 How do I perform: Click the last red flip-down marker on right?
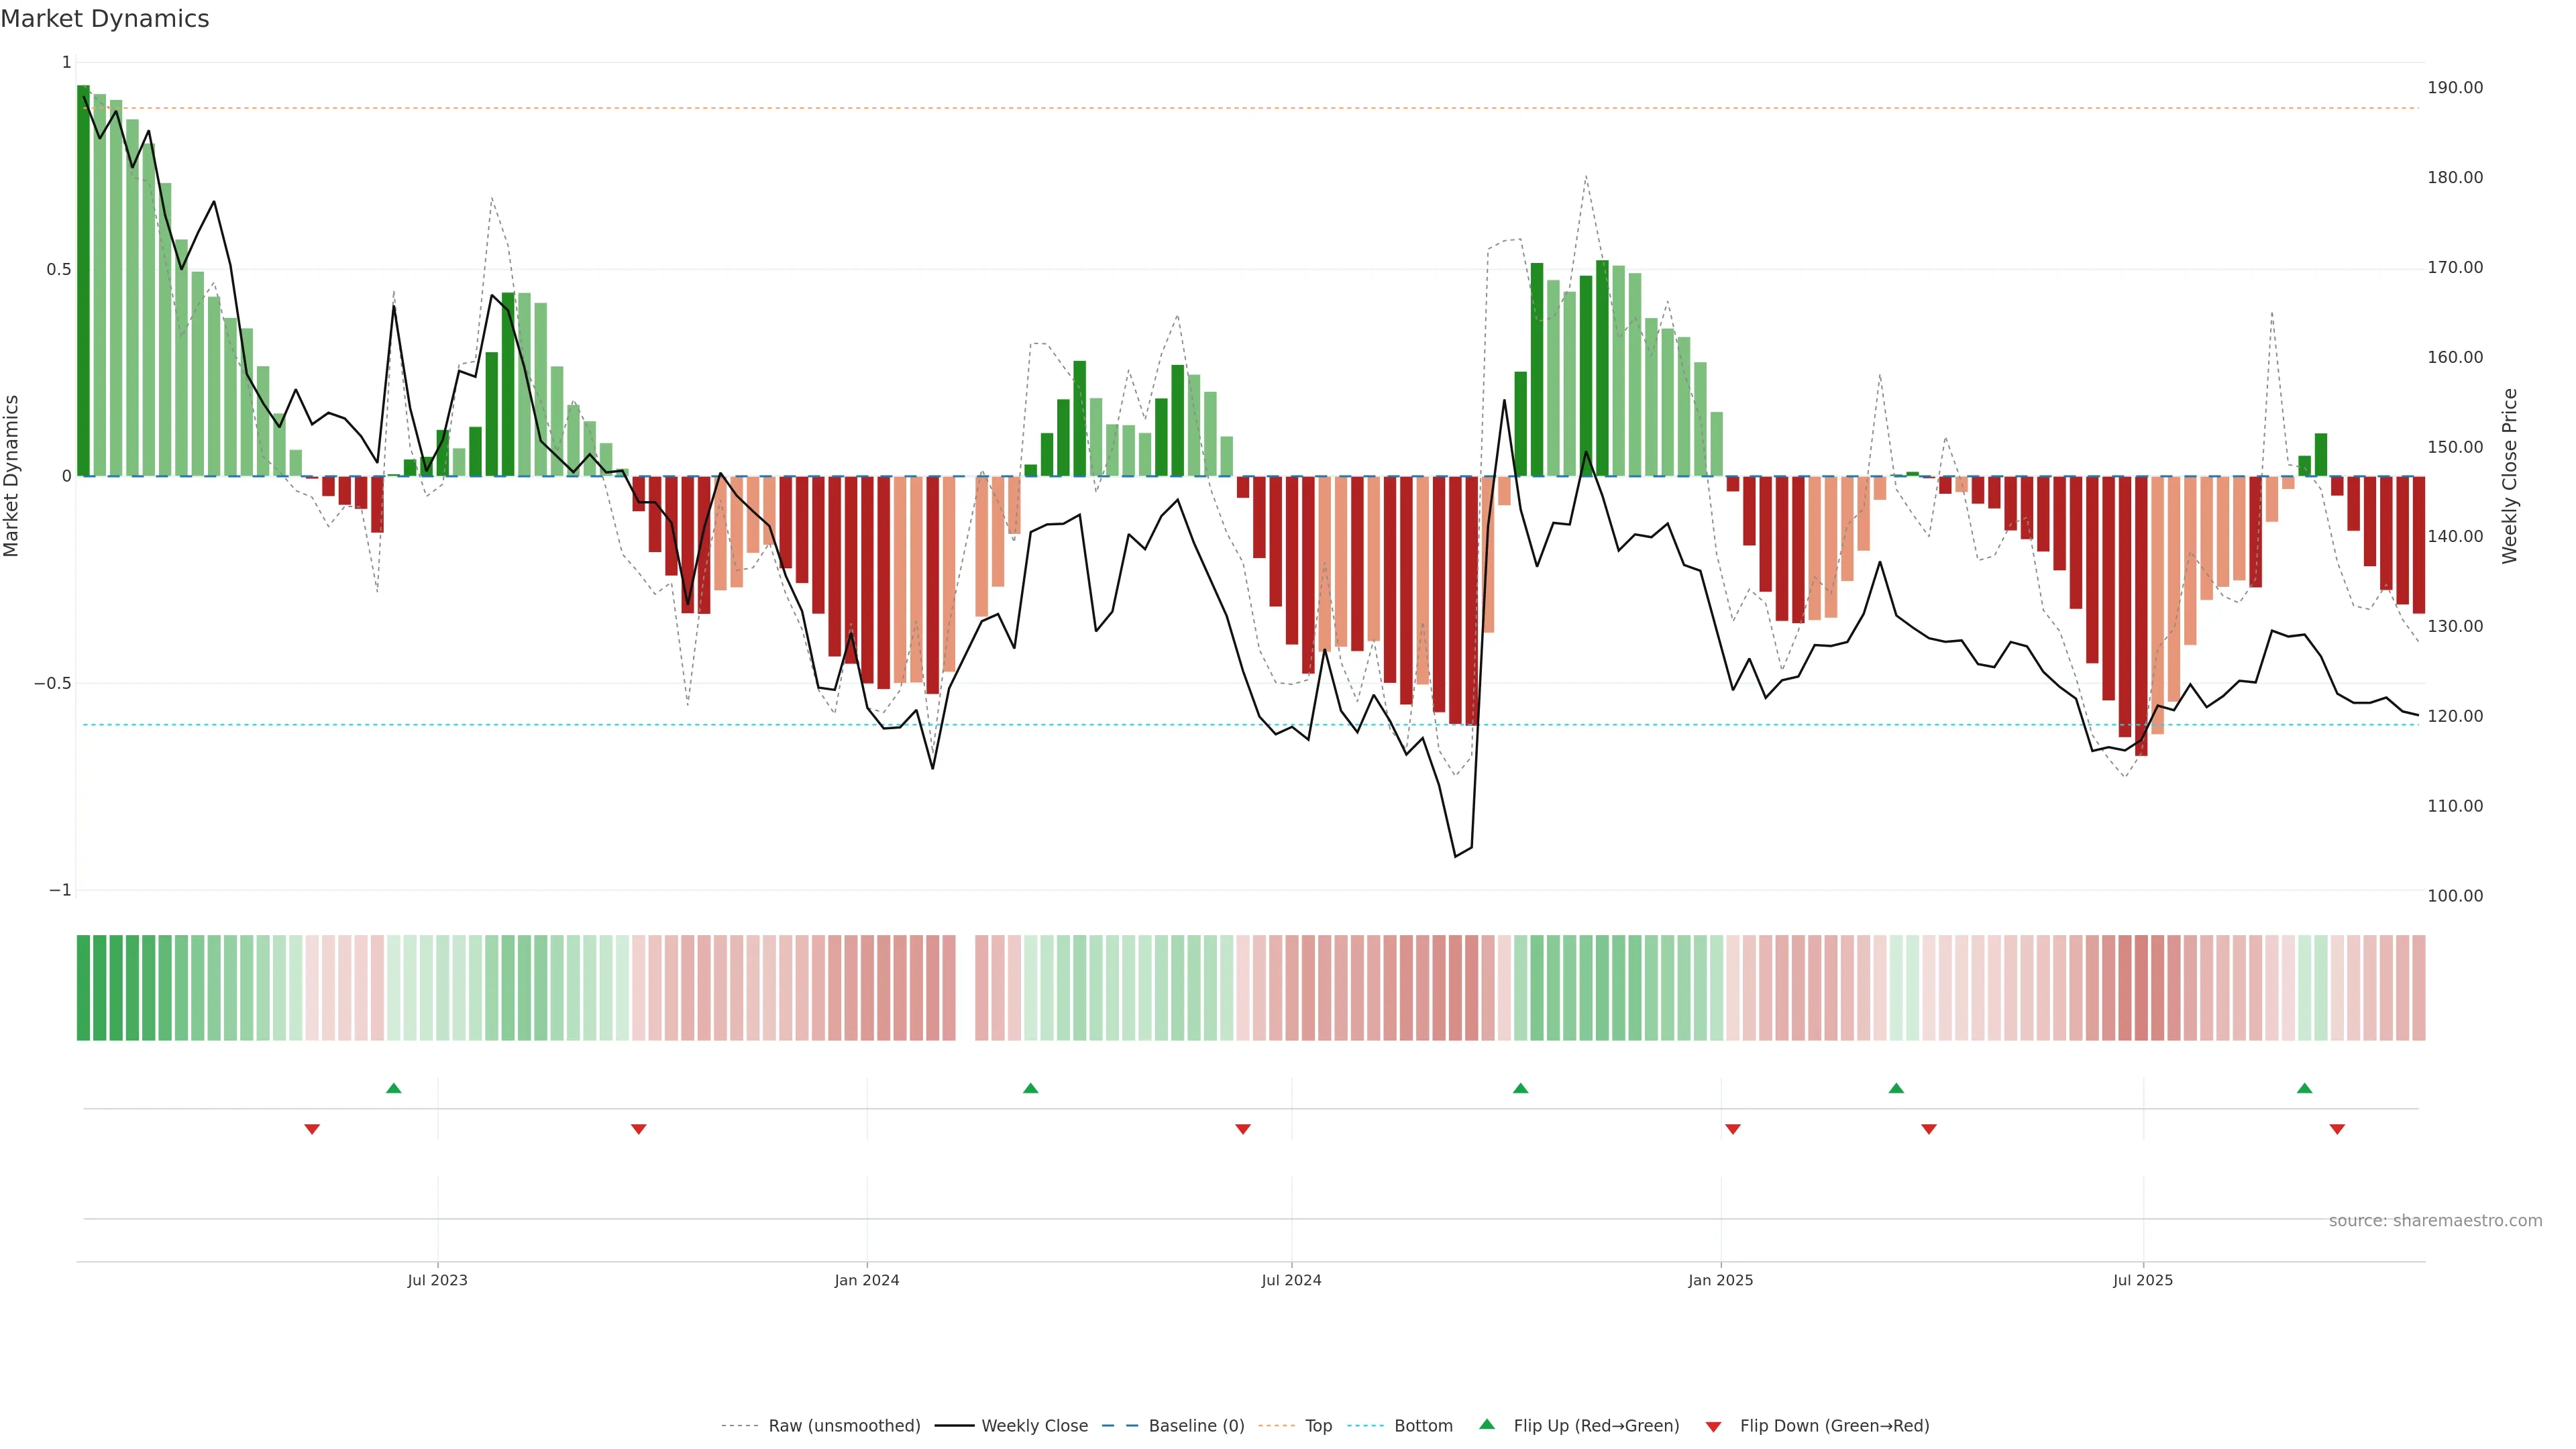click(2337, 1129)
